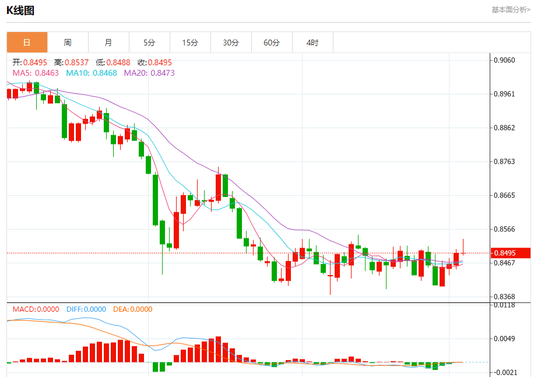Click the -0.0021 MACD axis label
This screenshot has height=377, width=534.
[x=504, y=372]
